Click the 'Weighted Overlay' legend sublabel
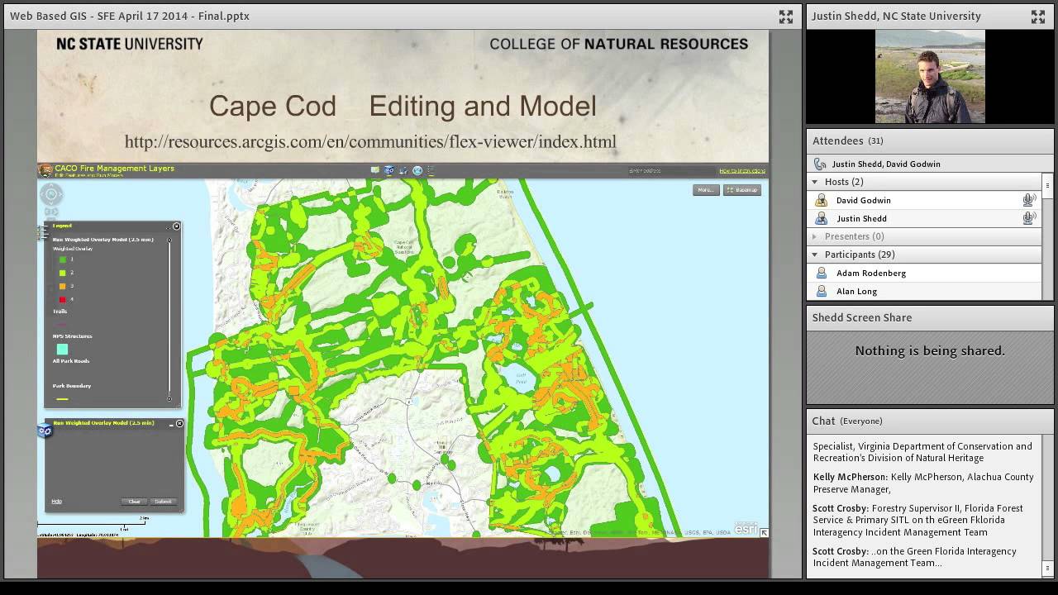Image resolution: width=1058 pixels, height=595 pixels. (73, 248)
